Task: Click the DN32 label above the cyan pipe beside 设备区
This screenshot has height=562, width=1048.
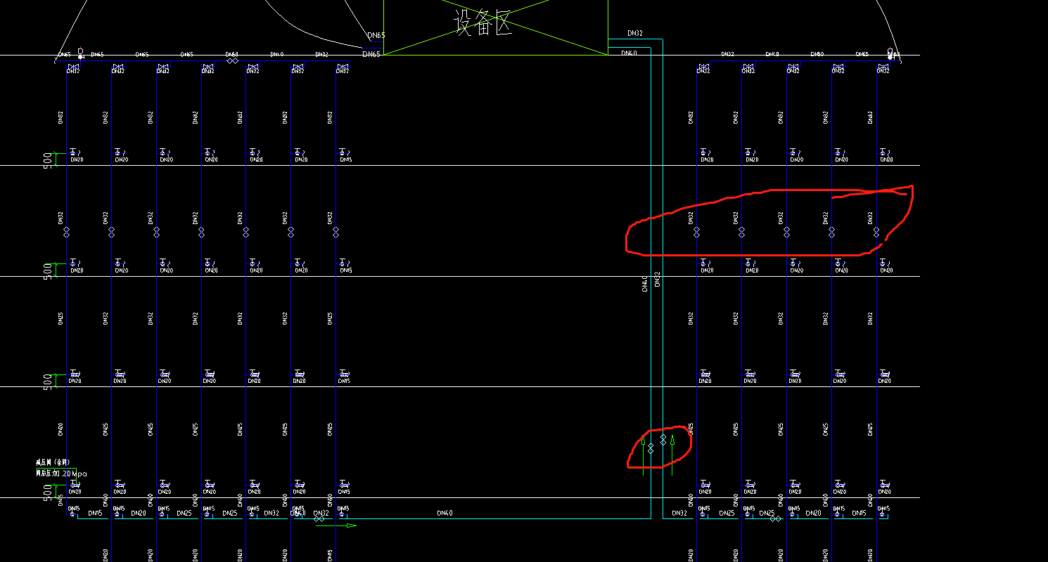Action: (635, 33)
